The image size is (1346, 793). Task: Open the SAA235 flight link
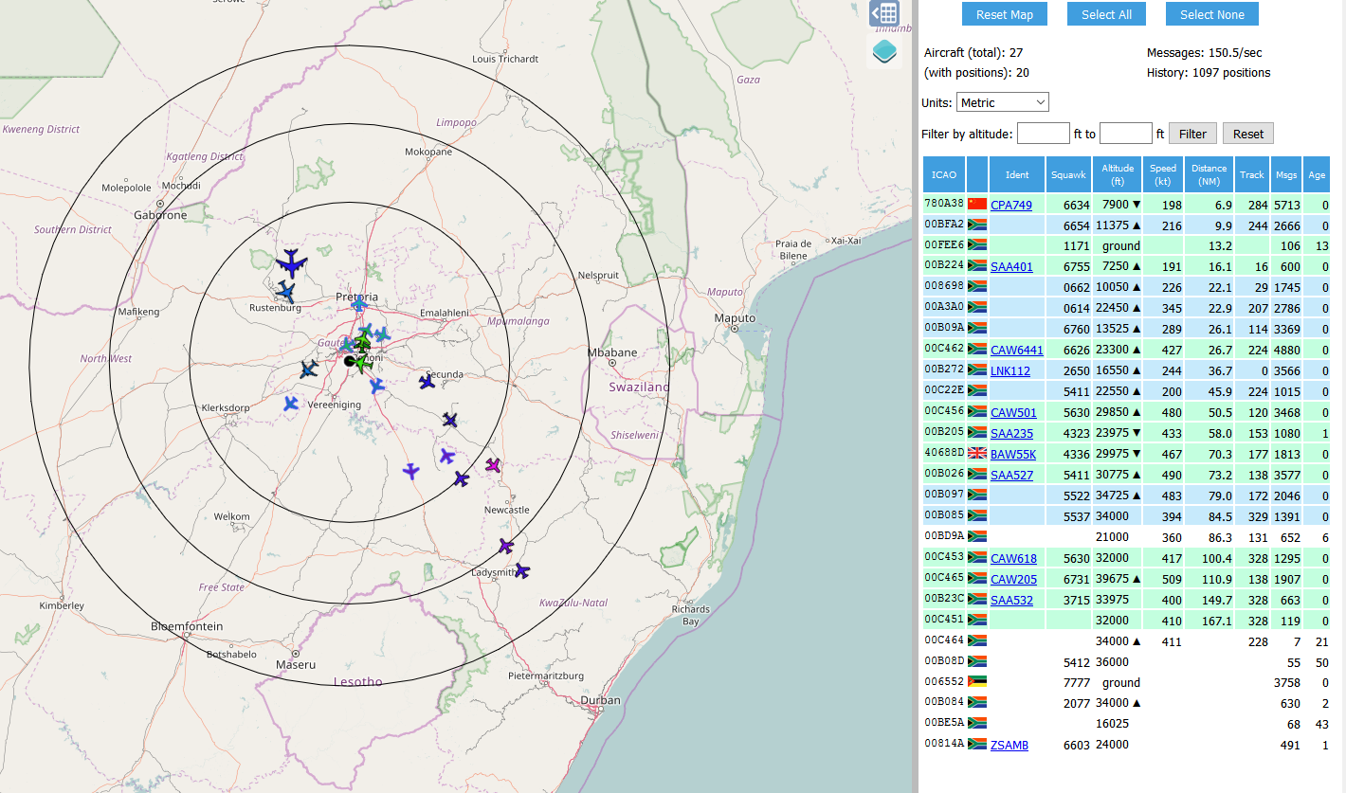pos(1011,433)
